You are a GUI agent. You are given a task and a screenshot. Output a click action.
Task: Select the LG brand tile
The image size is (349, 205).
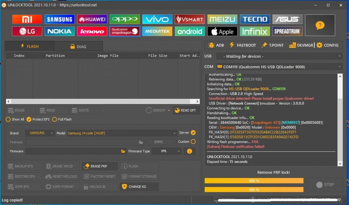(27, 31)
